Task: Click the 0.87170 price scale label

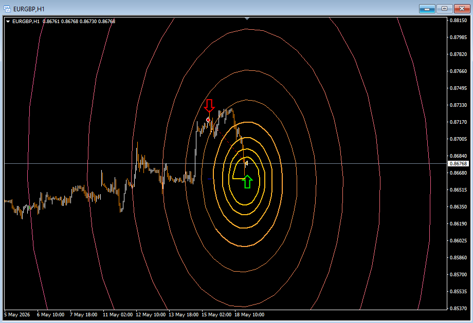Action: [x=458, y=122]
